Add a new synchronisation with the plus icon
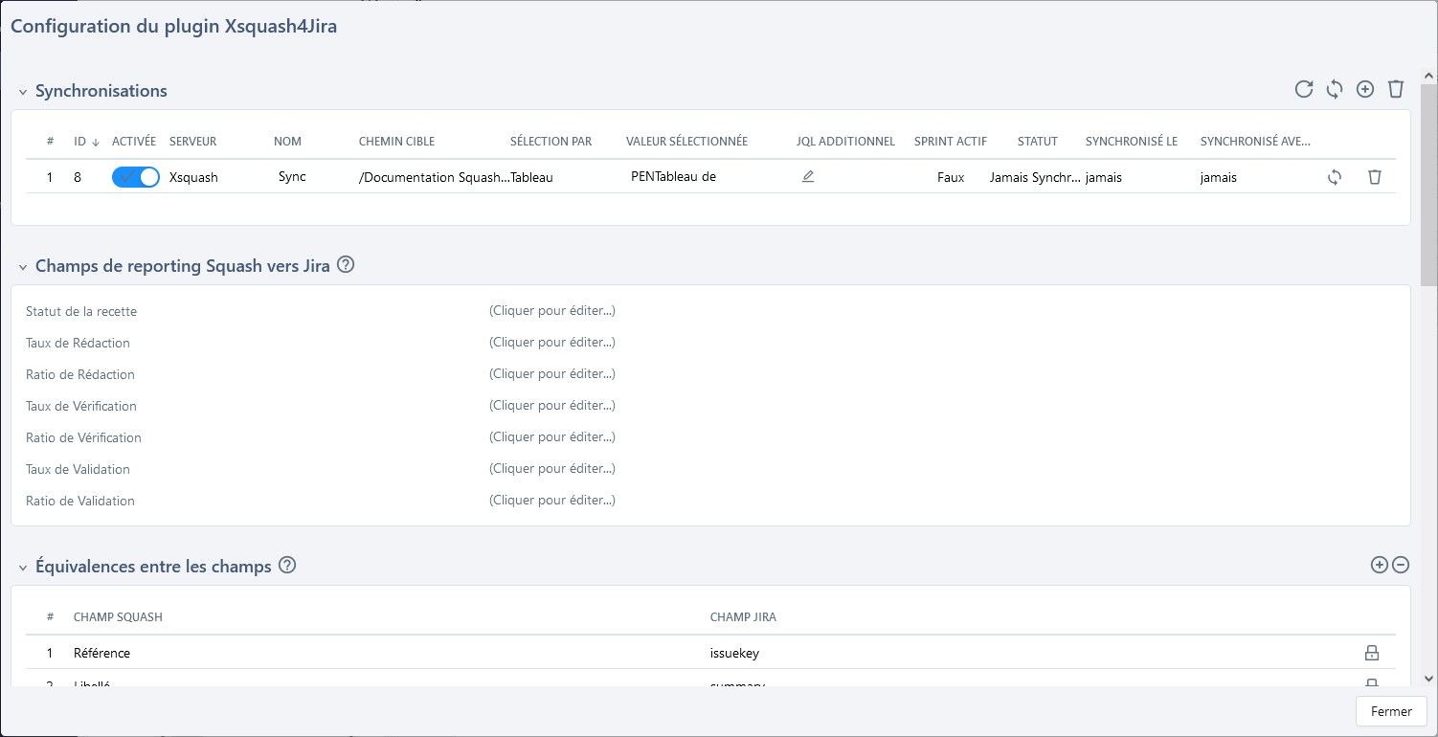 tap(1365, 89)
